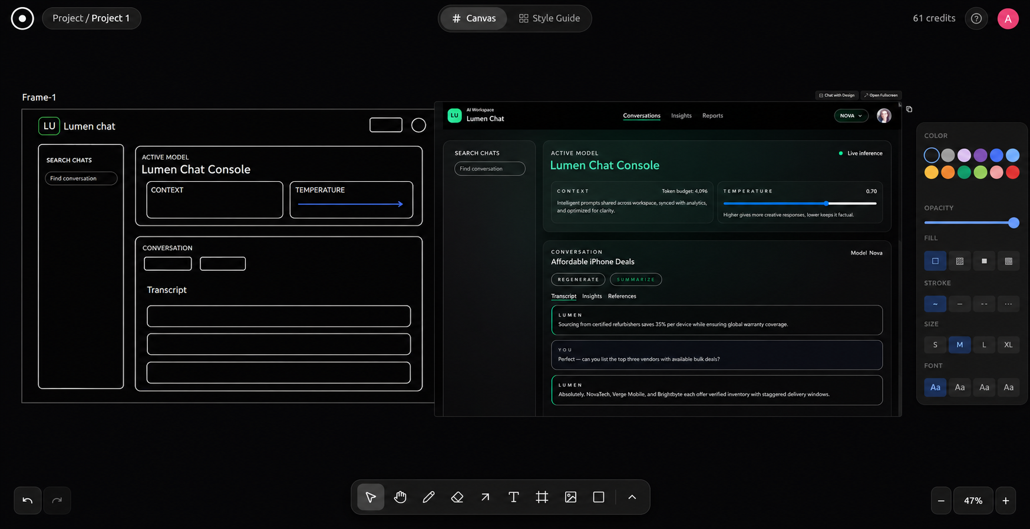Expand more tools with the chevron

pos(632,497)
